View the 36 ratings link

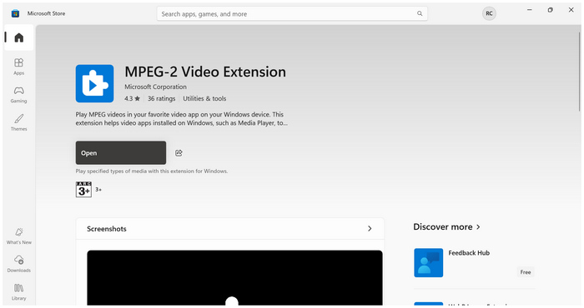pyautogui.click(x=161, y=98)
